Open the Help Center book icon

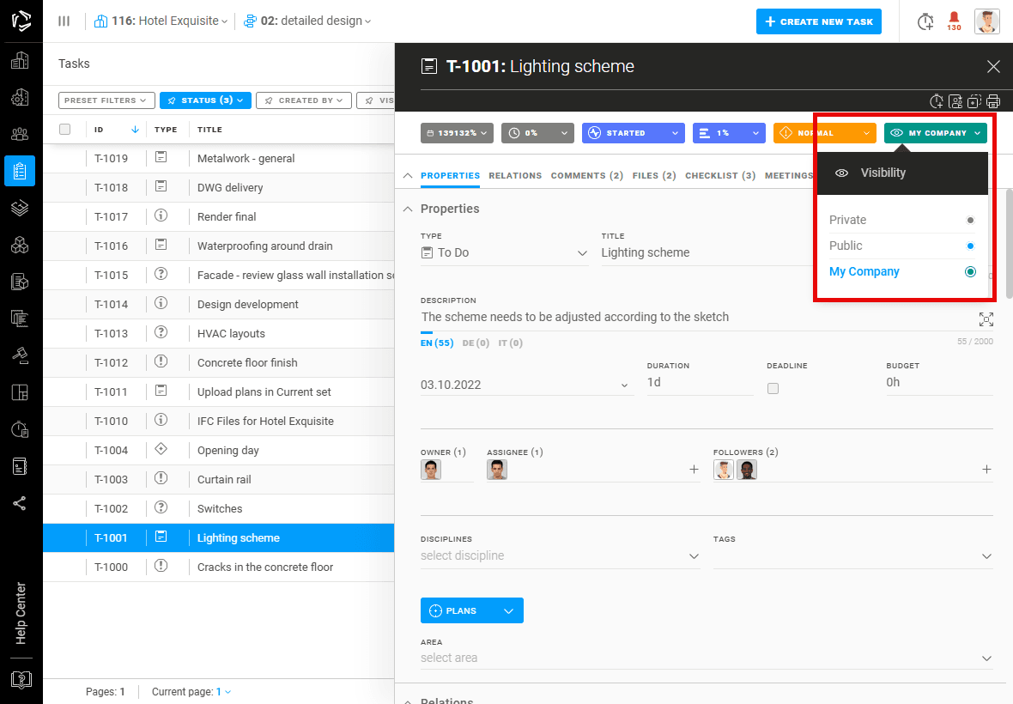point(21,679)
